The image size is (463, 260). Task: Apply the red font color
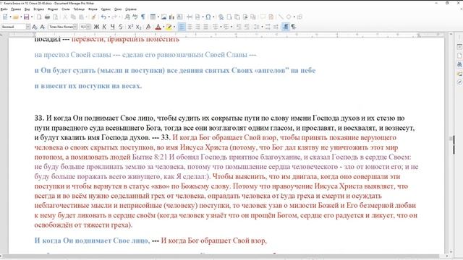tap(158, 27)
